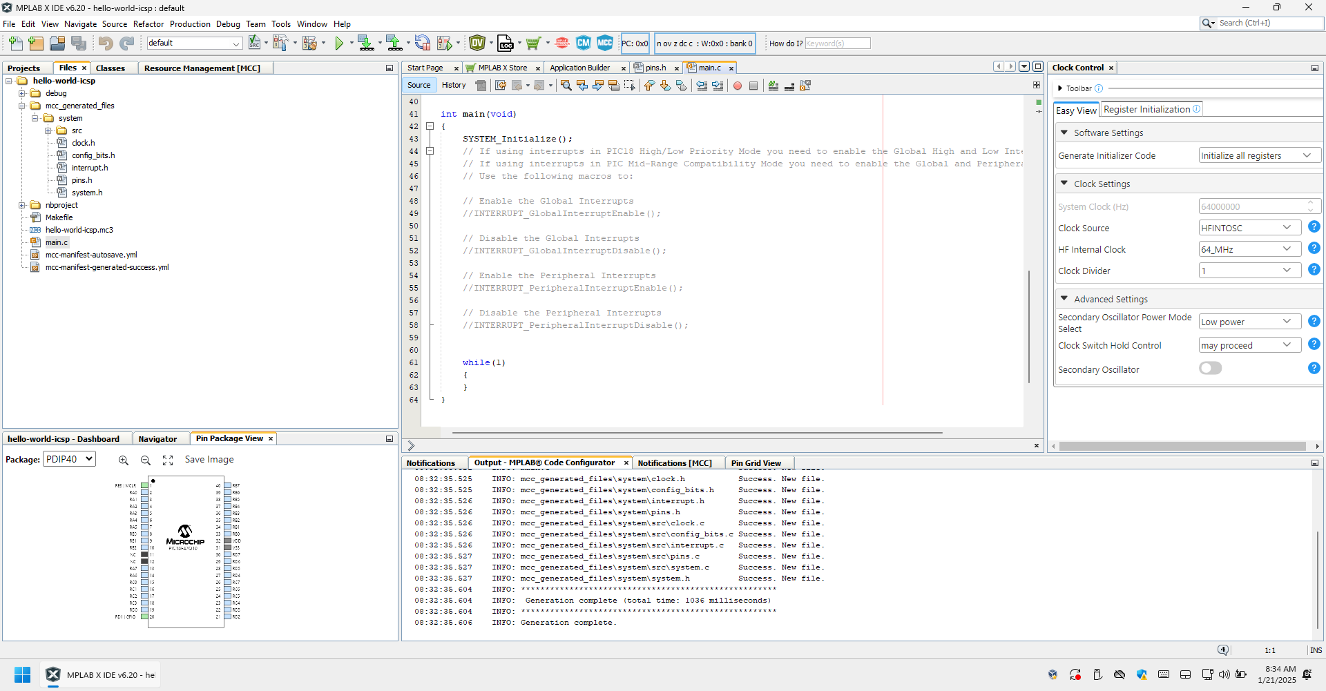This screenshot has width=1326, height=691.
Task: Switch to the Pin Grid View tab
Action: (756, 463)
